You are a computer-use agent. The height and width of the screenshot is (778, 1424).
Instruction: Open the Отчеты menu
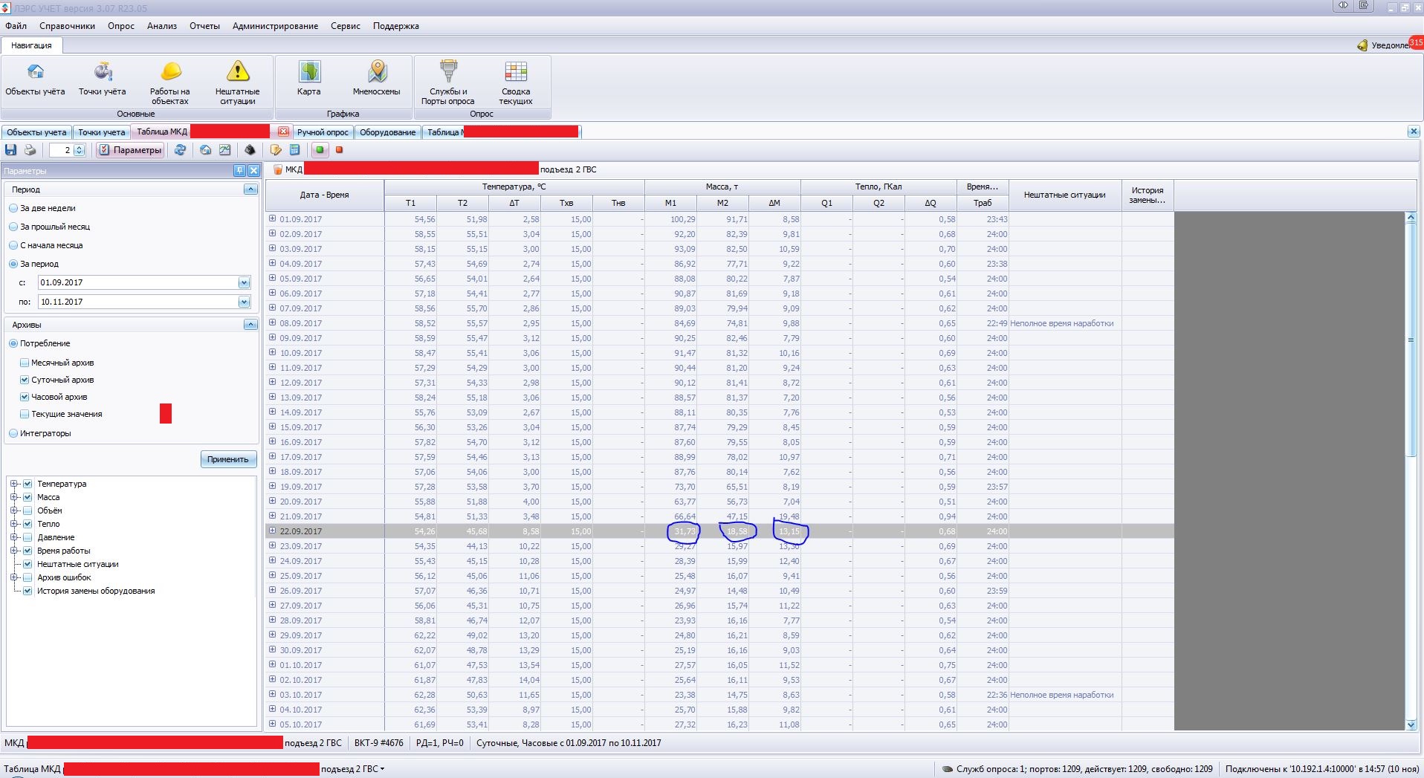[204, 26]
